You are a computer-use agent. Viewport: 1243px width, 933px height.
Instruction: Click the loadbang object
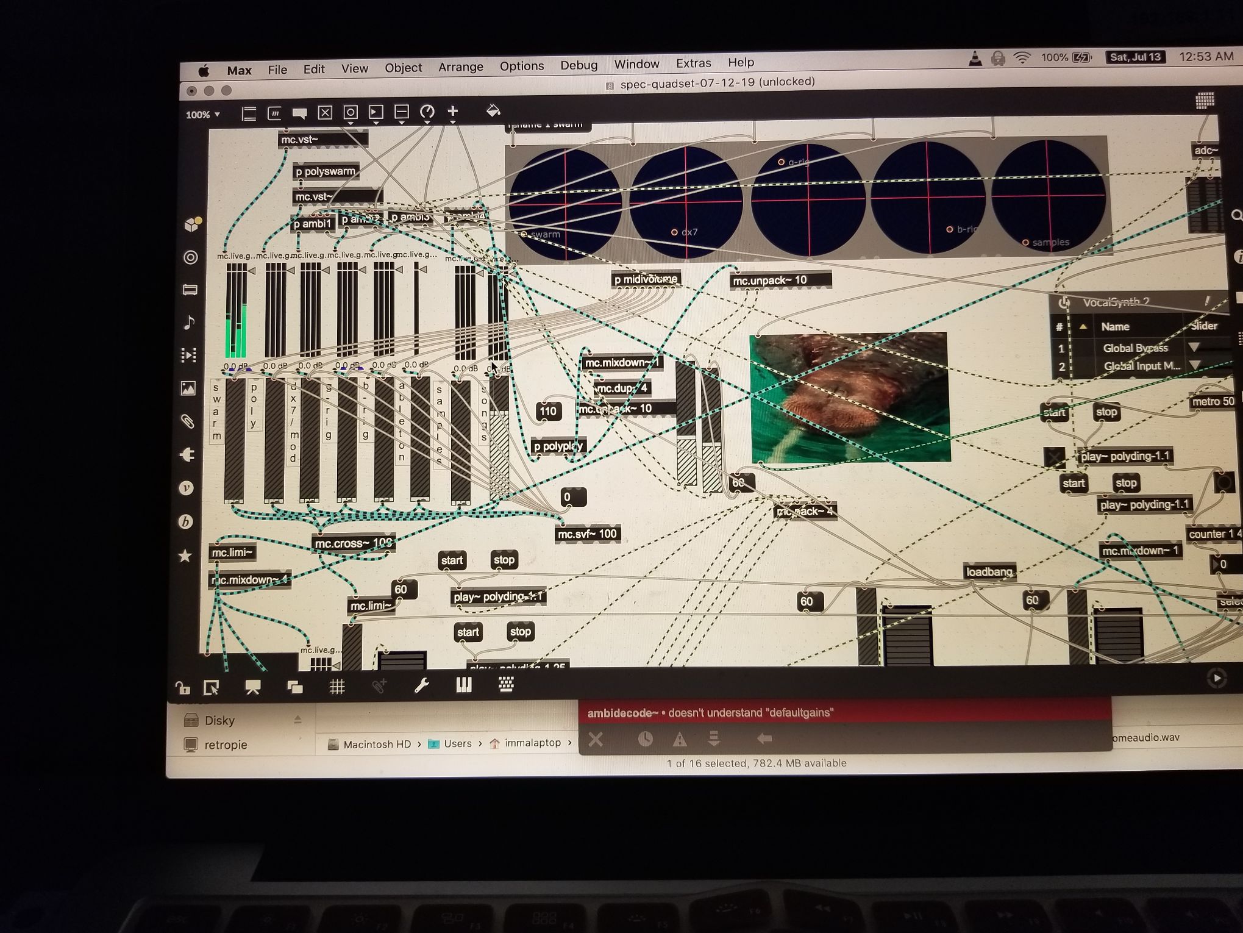tap(989, 572)
